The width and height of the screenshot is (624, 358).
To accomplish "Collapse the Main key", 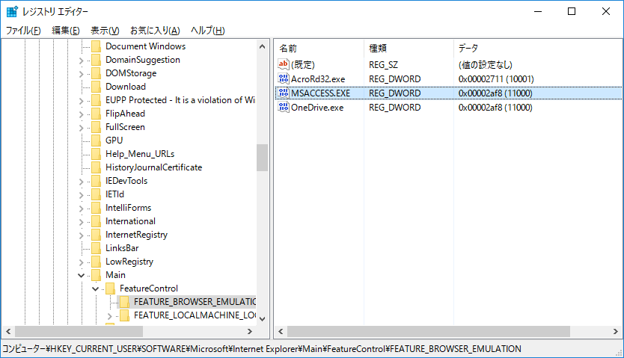I will click(82, 275).
